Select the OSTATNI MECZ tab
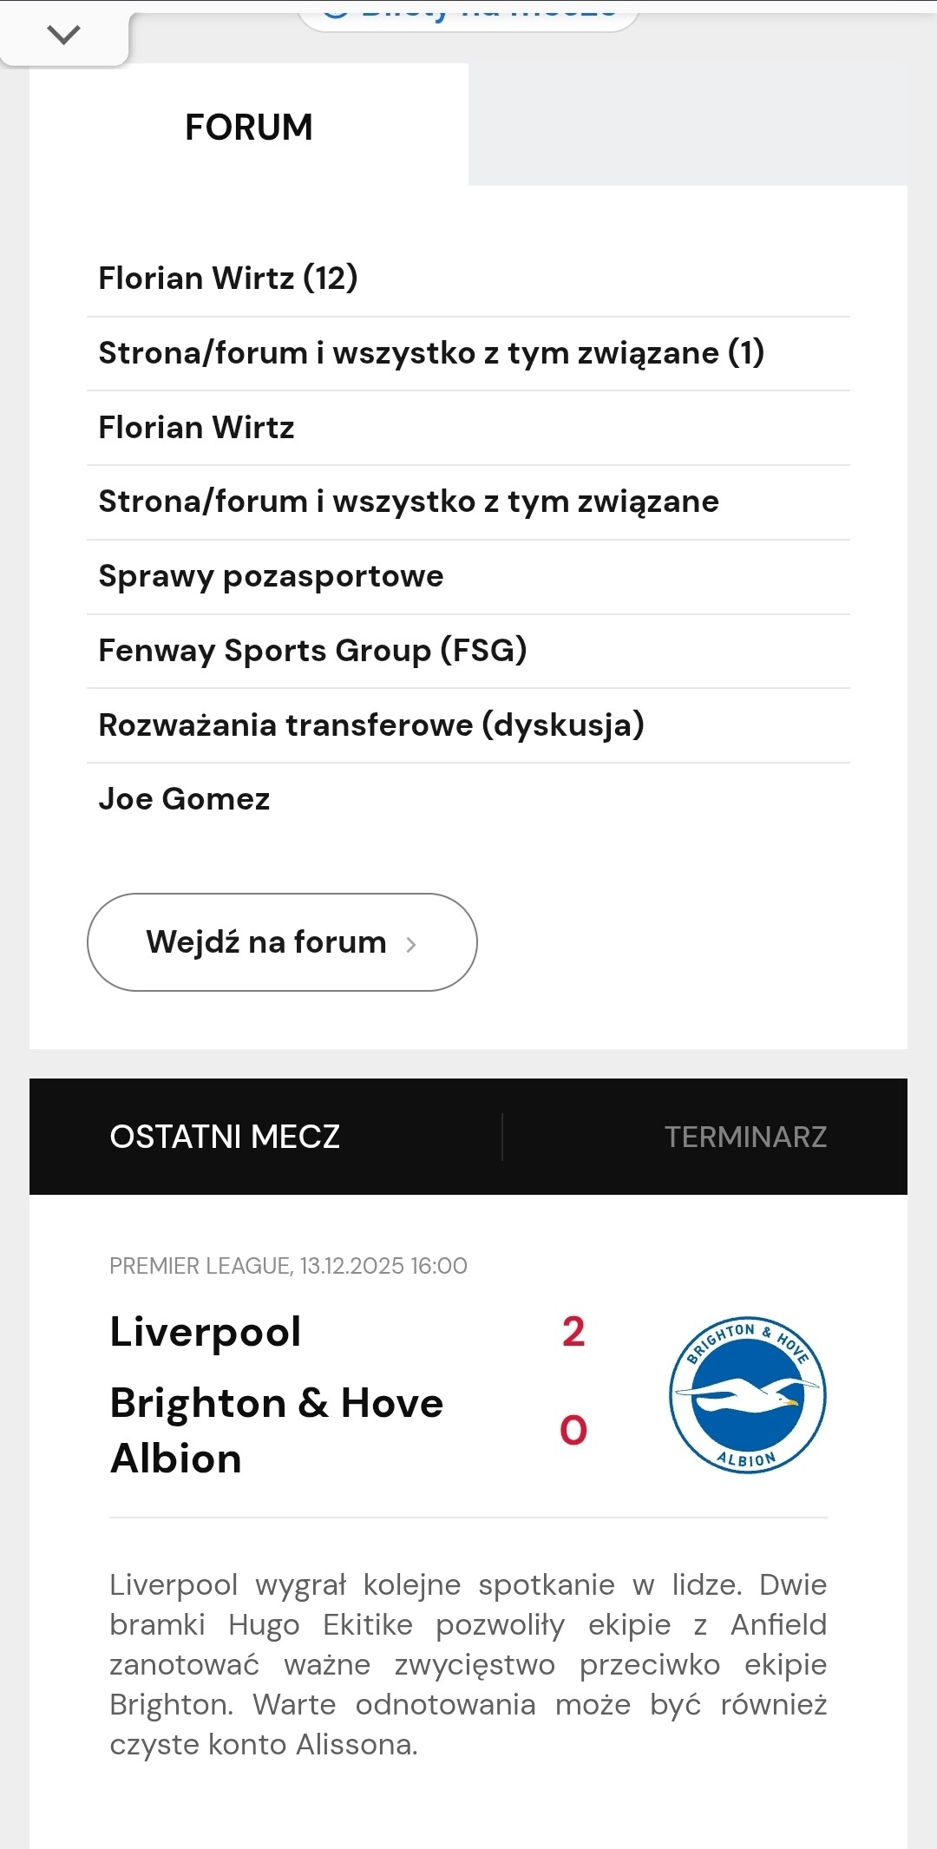937x1849 pixels. click(x=225, y=1137)
